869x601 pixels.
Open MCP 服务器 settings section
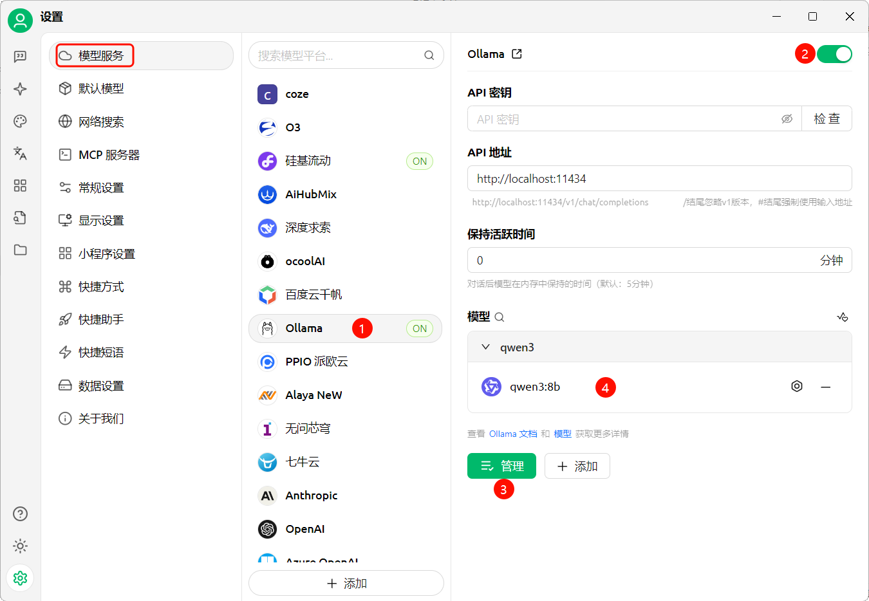point(141,154)
